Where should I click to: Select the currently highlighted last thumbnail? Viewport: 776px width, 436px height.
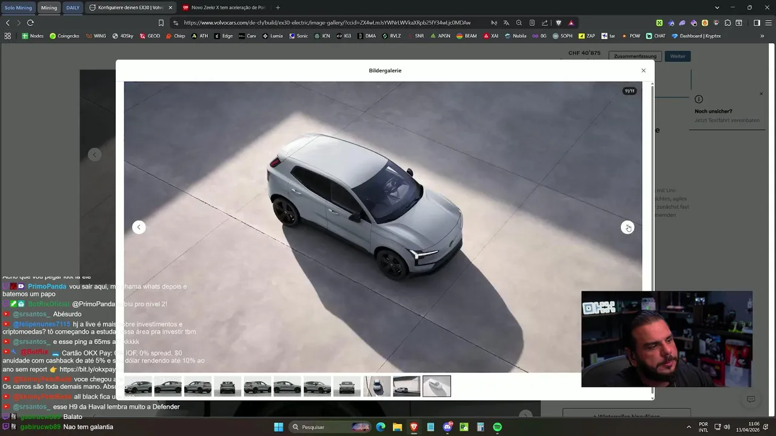436,386
